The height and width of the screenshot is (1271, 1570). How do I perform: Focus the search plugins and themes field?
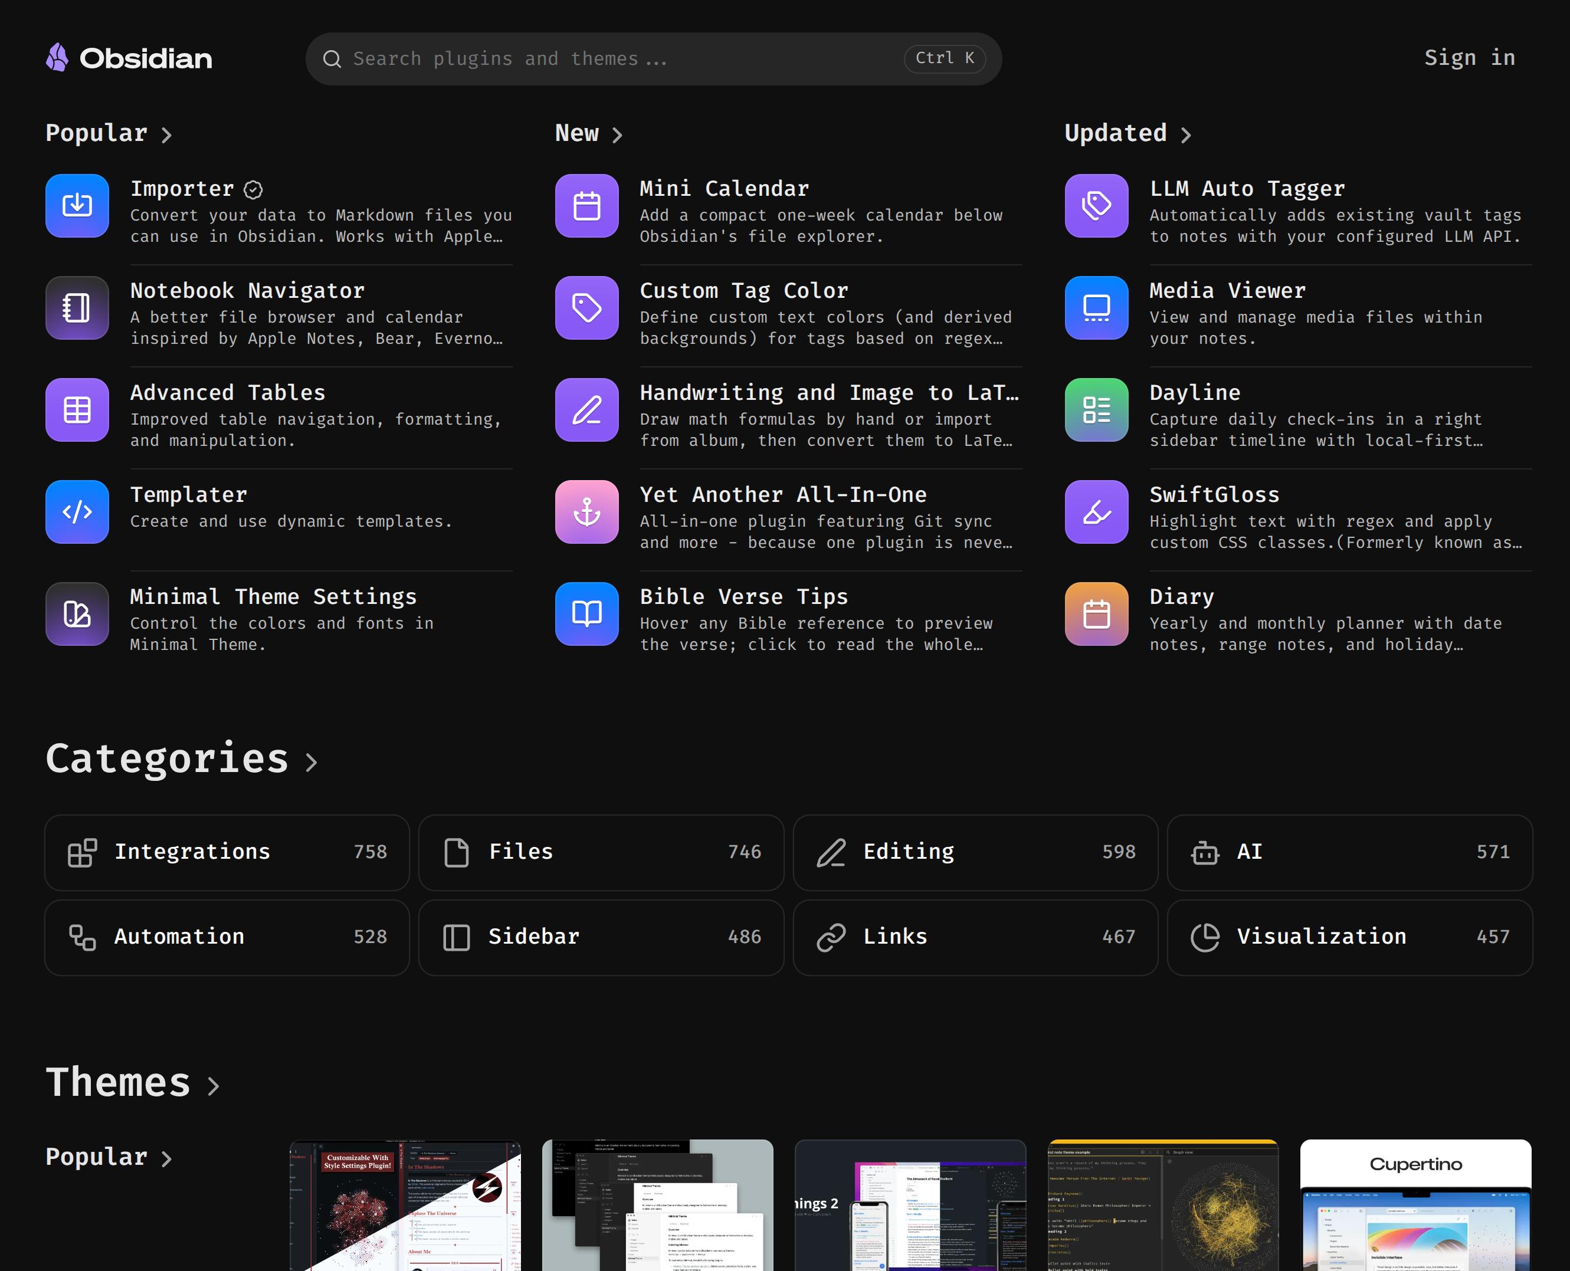[653, 58]
